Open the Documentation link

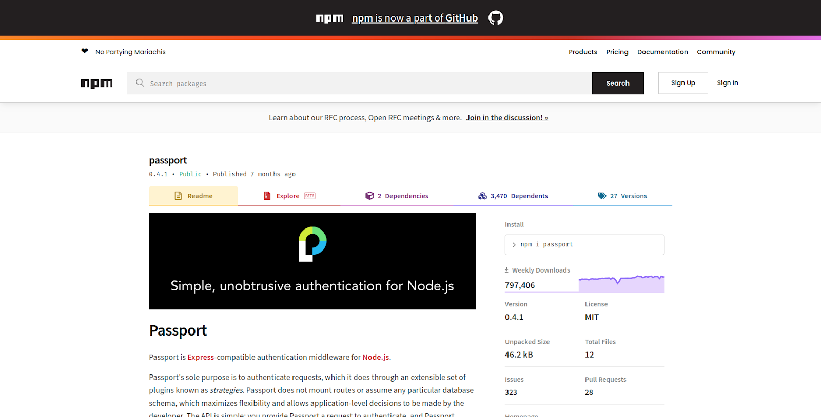point(662,52)
